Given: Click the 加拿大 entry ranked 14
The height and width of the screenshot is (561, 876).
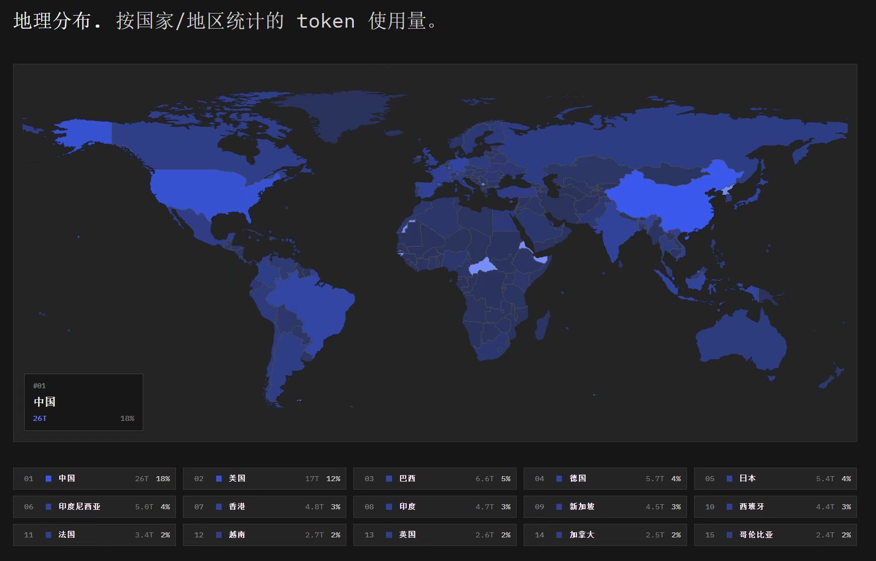Looking at the screenshot, I should (x=605, y=535).
